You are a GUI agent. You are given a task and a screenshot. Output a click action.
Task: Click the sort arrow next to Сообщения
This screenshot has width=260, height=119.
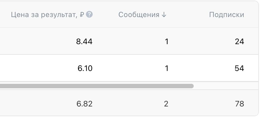click(x=164, y=15)
